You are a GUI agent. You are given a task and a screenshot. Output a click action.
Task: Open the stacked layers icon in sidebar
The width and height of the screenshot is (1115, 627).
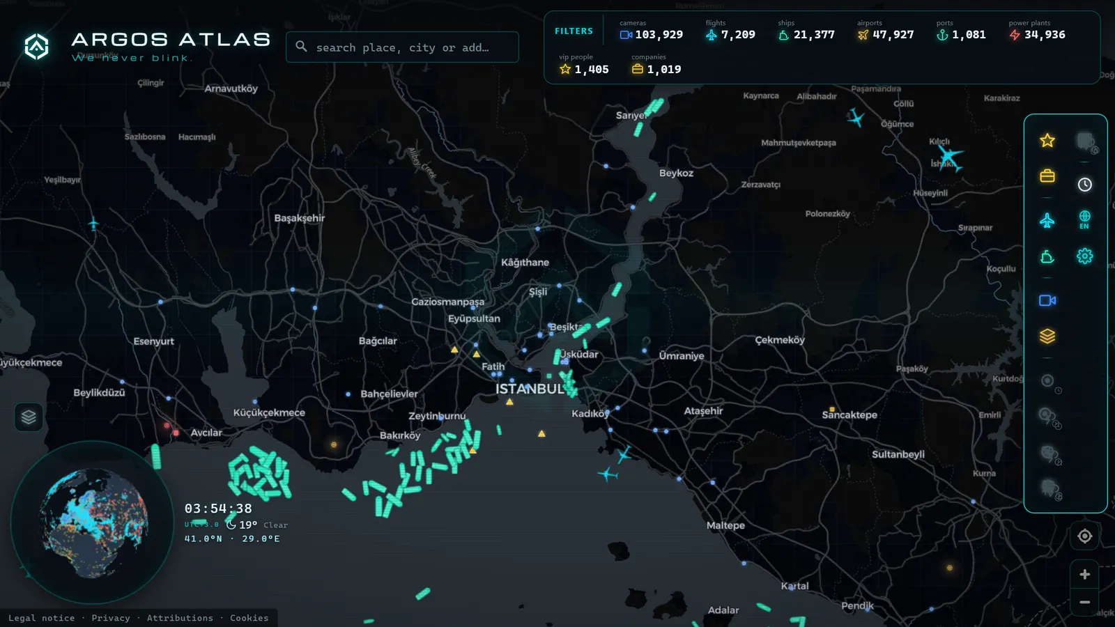click(1047, 336)
